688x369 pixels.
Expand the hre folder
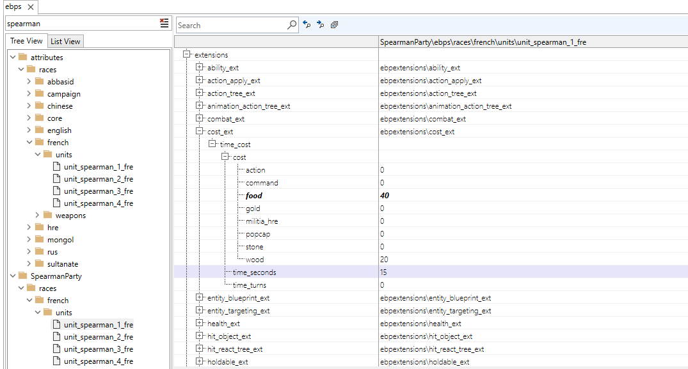29,227
